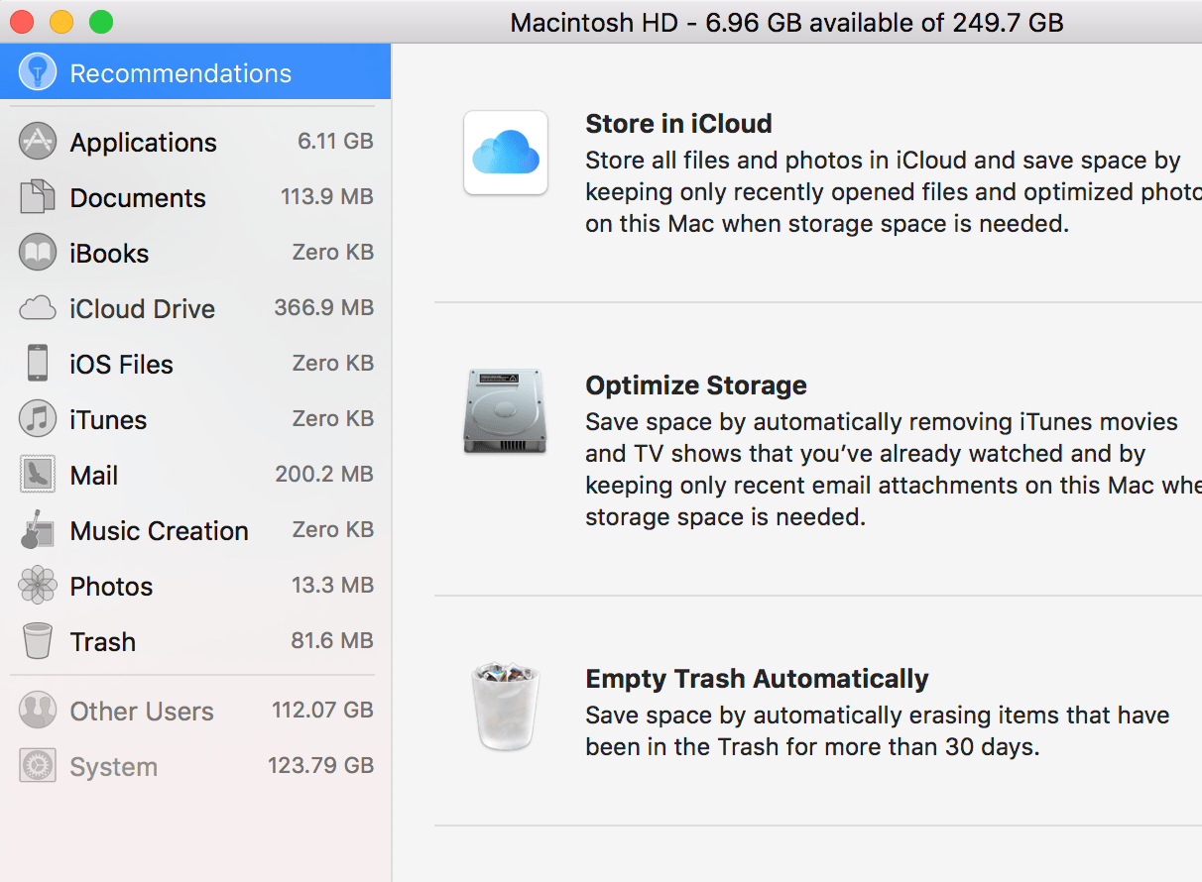Open the Music Creation guitar icon
This screenshot has width=1202, height=882.
[x=37, y=529]
